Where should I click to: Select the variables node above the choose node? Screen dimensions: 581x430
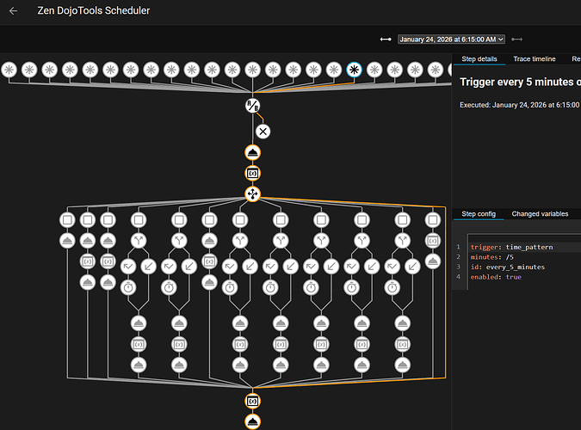(x=253, y=174)
